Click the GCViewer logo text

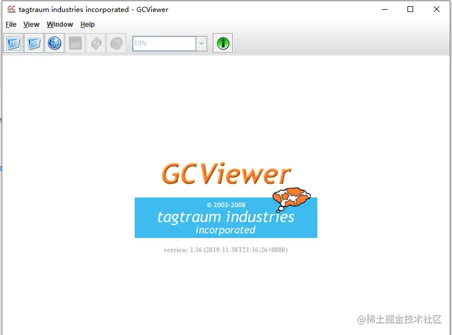[x=227, y=173]
